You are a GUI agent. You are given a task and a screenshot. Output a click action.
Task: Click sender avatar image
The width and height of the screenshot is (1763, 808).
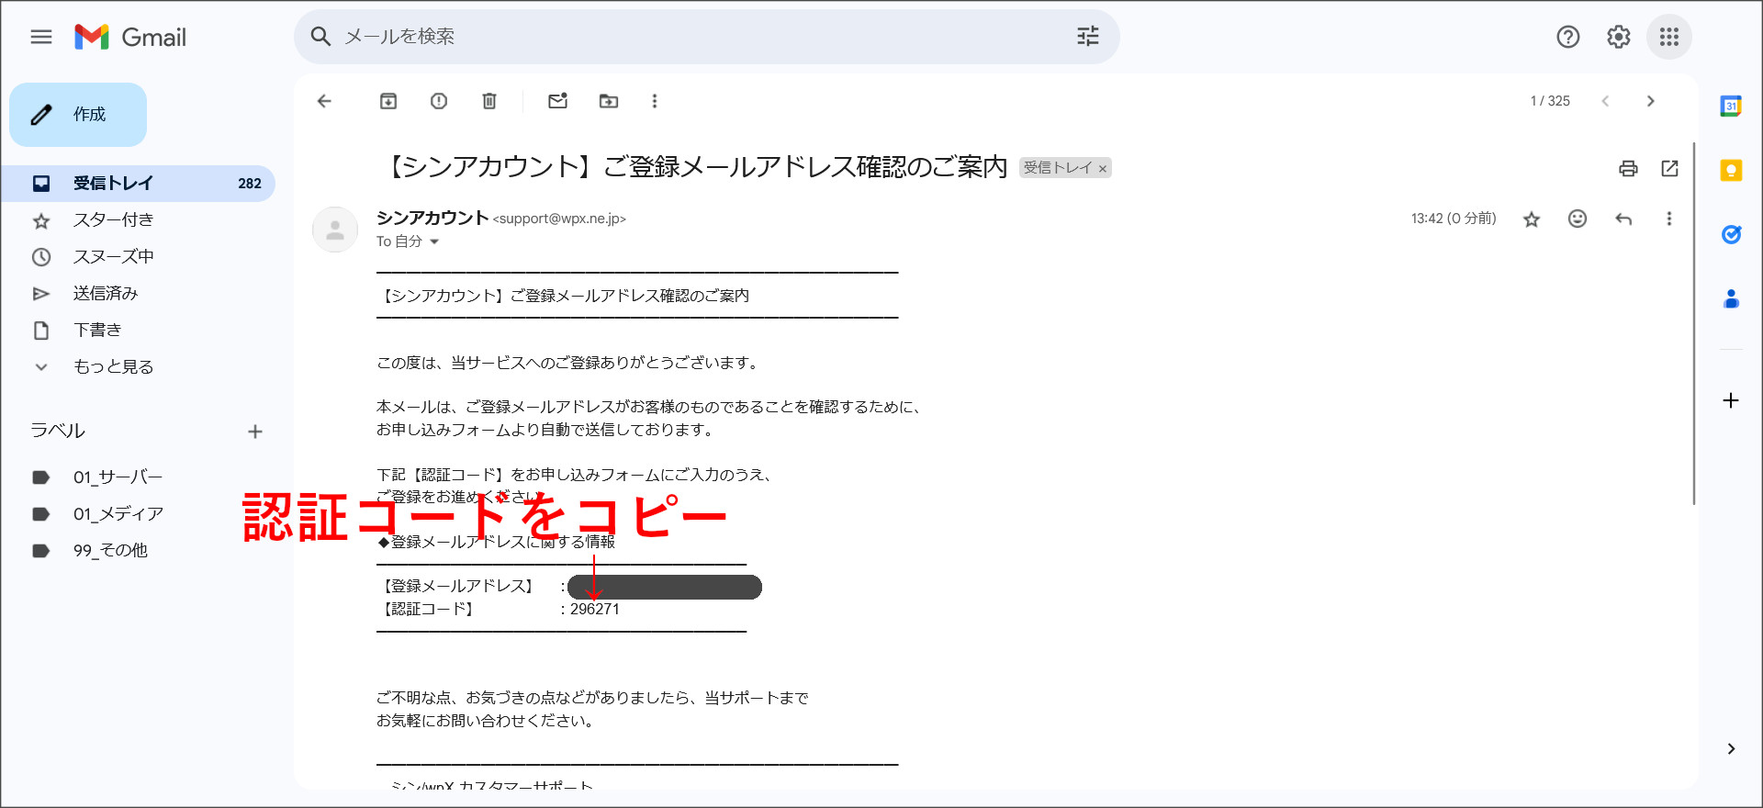pos(335,230)
